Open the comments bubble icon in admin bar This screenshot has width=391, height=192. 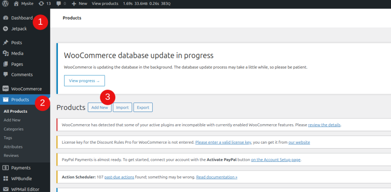pos(58,4)
